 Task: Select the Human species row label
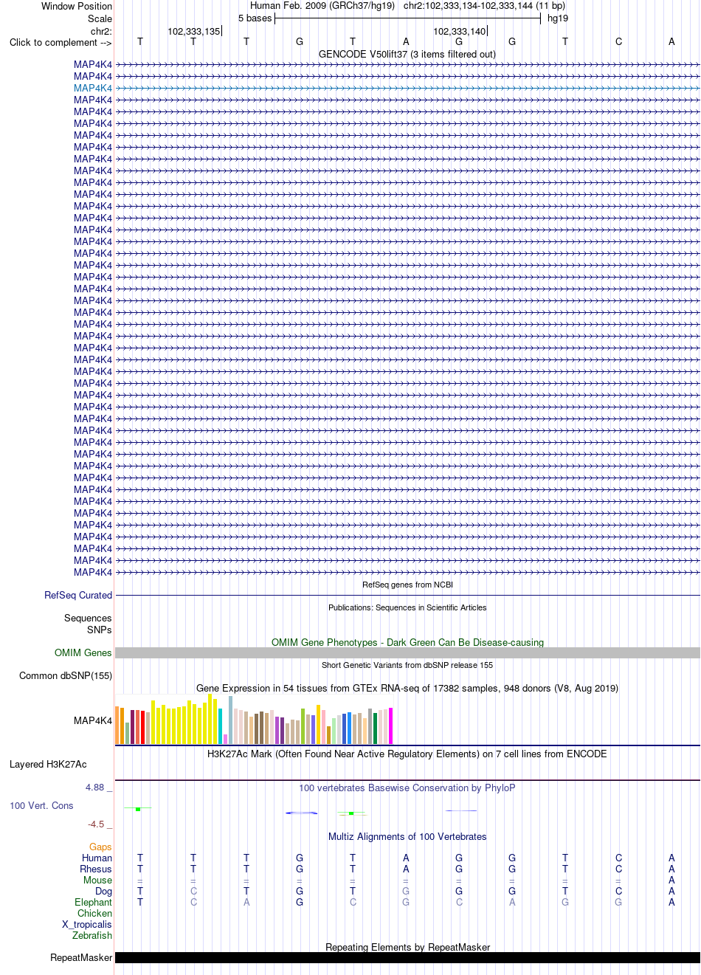[x=97, y=858]
